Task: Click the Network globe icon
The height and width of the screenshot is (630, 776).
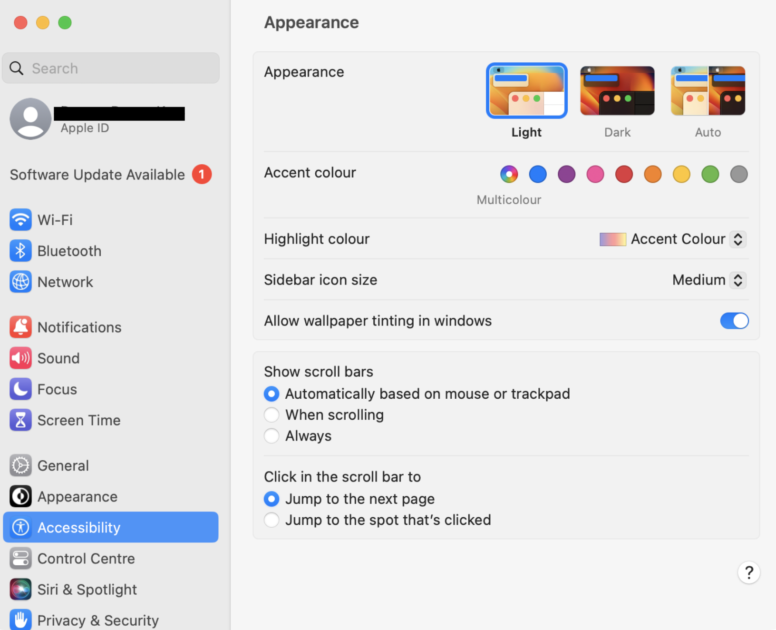Action: [x=20, y=282]
